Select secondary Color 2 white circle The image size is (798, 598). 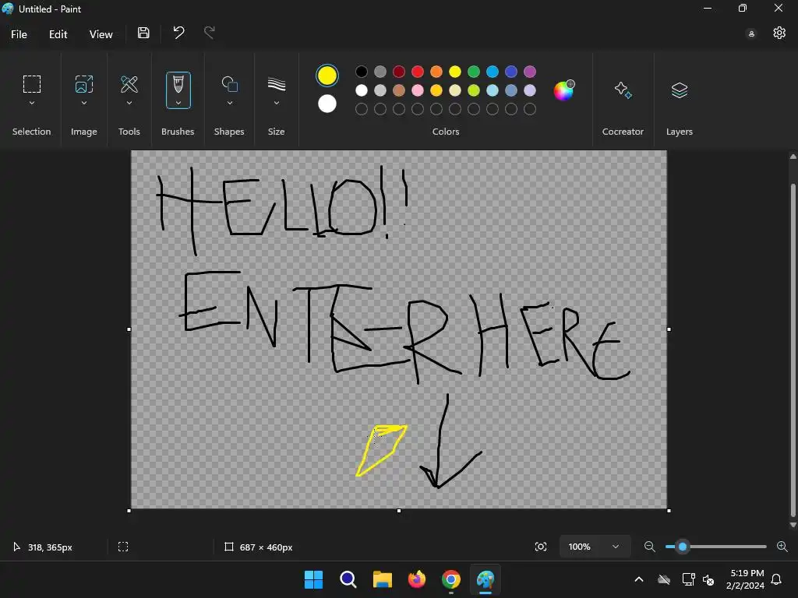pyautogui.click(x=327, y=104)
